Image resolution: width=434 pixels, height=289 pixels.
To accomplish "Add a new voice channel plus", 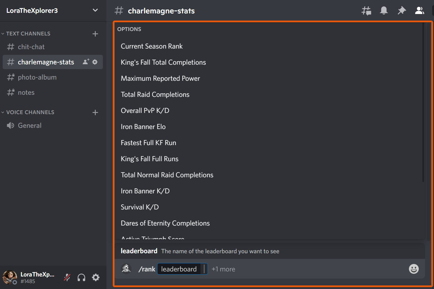I will [x=95, y=112].
